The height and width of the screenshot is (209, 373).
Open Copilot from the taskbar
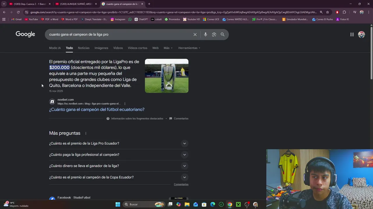coord(179,204)
